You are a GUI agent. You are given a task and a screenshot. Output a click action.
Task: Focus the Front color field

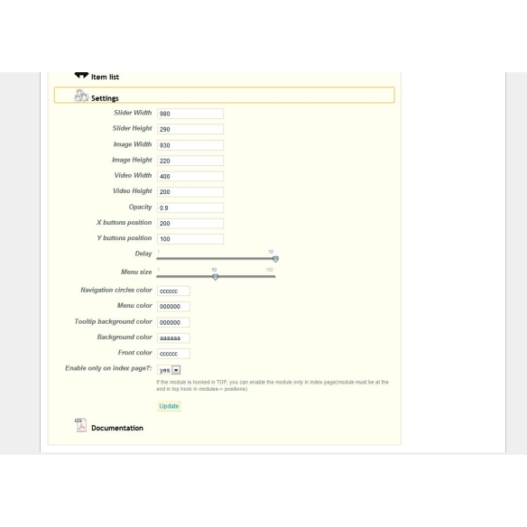pos(173,354)
